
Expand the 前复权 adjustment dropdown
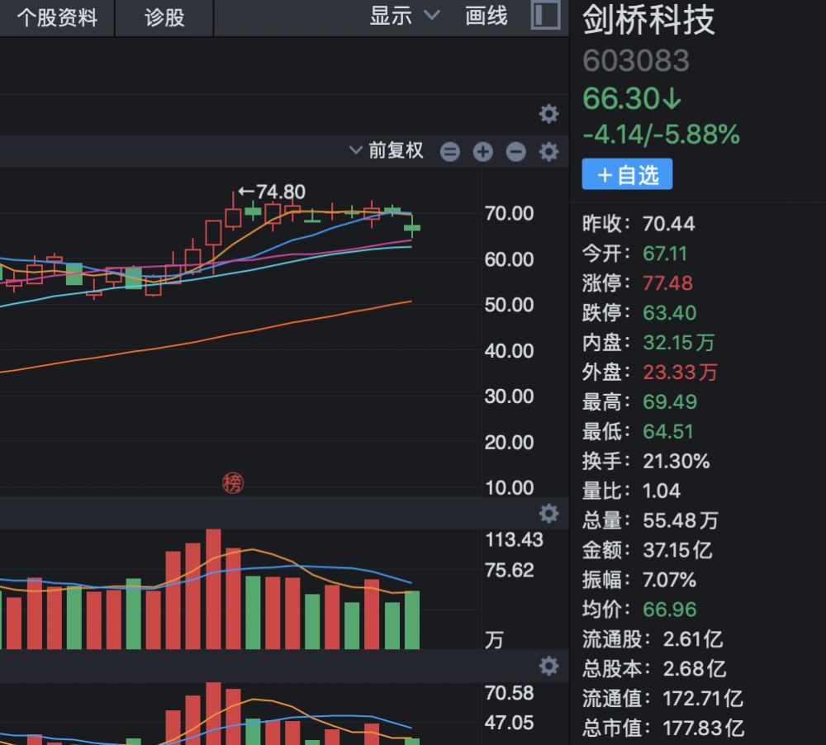pyautogui.click(x=386, y=150)
